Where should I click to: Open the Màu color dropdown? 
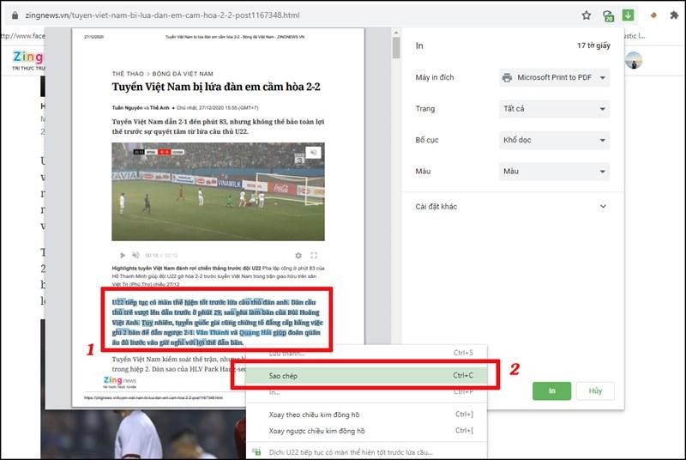point(554,171)
